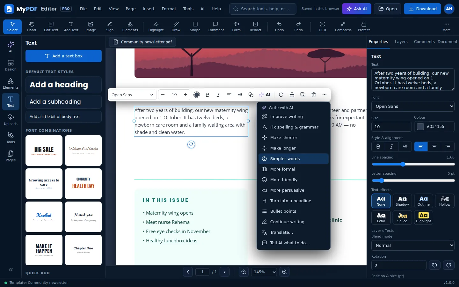Open the user account menu AH
Image resolution: width=459 pixels, height=287 pixels.
tap(449, 9)
